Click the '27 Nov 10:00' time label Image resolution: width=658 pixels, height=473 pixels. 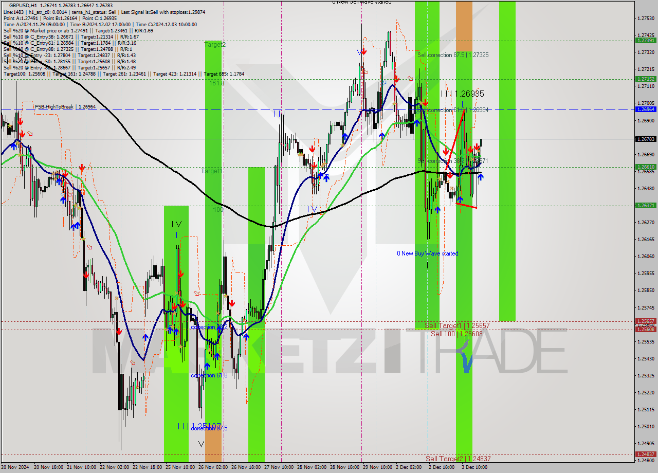point(279,467)
